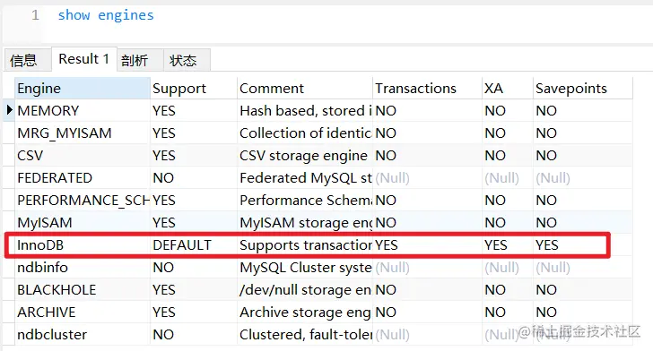The image size is (653, 351).
Task: Click the ndbcluster engine cell
Action: pyautogui.click(x=83, y=334)
